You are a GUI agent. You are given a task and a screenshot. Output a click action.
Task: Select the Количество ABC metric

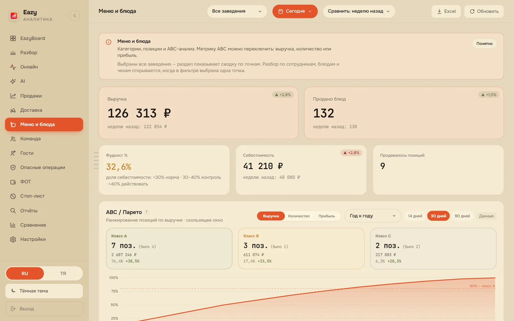pyautogui.click(x=299, y=216)
